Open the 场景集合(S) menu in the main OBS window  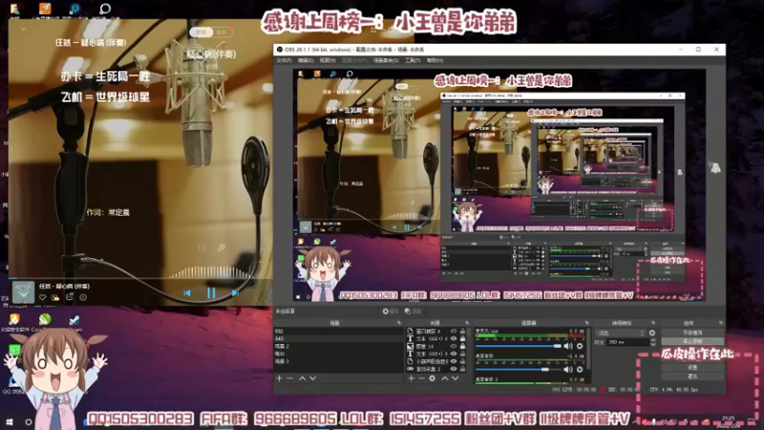pyautogui.click(x=386, y=60)
